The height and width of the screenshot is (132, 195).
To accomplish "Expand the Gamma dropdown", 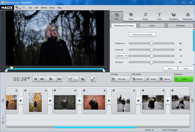I will [x=122, y=56].
